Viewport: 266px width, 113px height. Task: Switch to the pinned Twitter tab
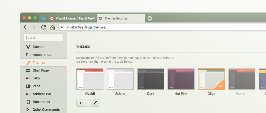43,18
